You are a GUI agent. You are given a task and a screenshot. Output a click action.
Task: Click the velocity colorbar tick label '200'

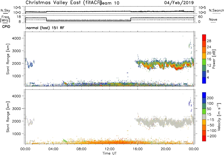210,98
